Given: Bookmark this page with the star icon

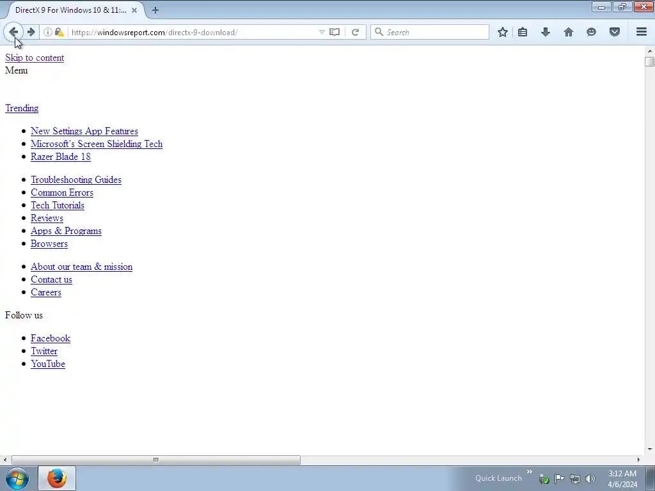Looking at the screenshot, I should (x=503, y=32).
